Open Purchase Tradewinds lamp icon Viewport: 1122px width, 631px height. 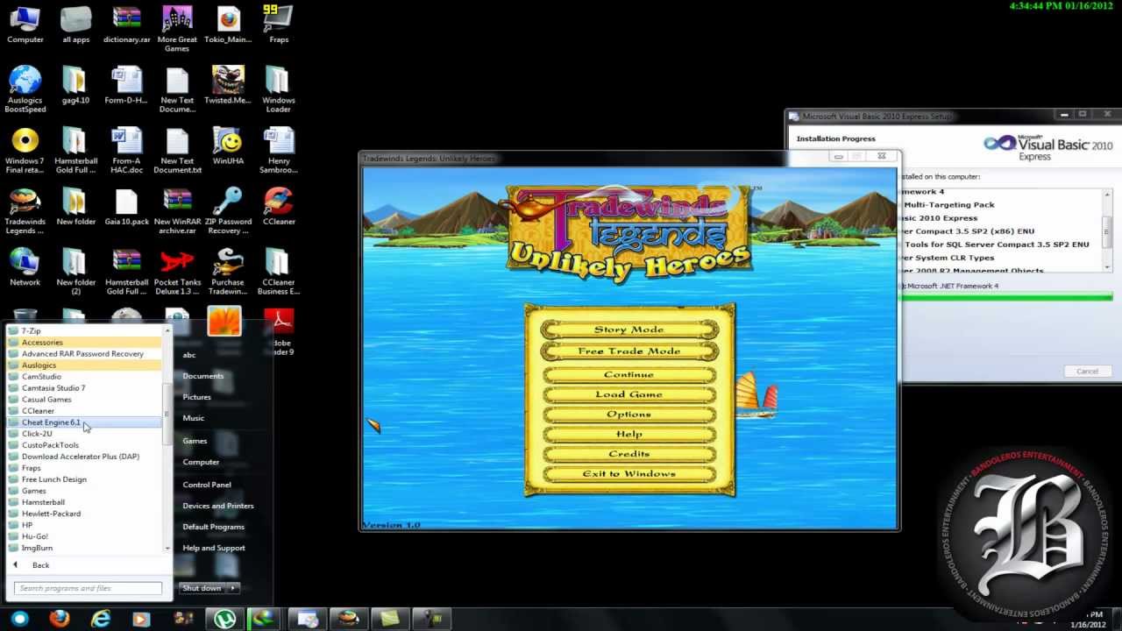228,271
